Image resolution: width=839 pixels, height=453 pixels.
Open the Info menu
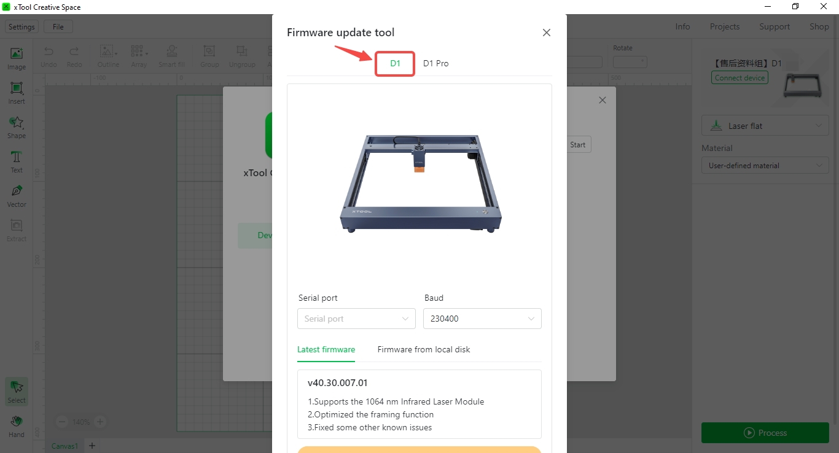click(682, 26)
